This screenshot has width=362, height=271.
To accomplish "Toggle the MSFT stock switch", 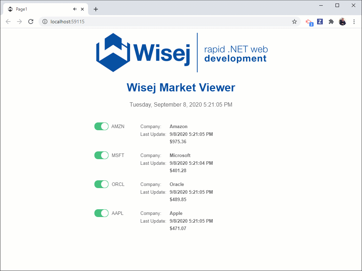I will tap(101, 155).
